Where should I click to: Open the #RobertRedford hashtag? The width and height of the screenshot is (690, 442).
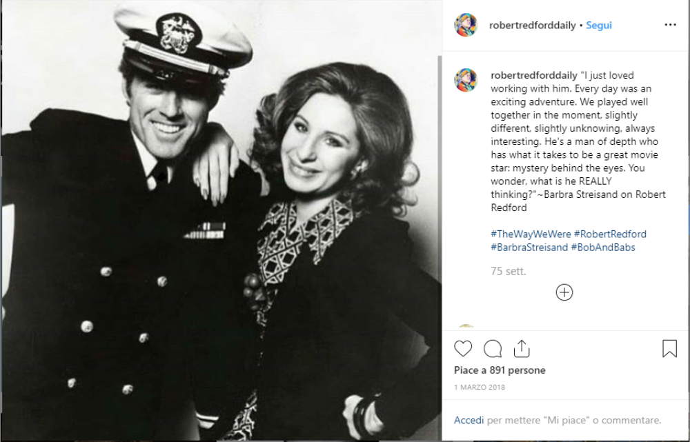tap(610, 234)
